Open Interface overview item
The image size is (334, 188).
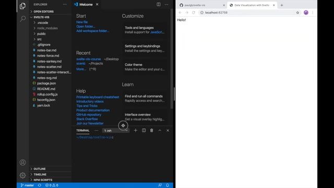pos(145,117)
